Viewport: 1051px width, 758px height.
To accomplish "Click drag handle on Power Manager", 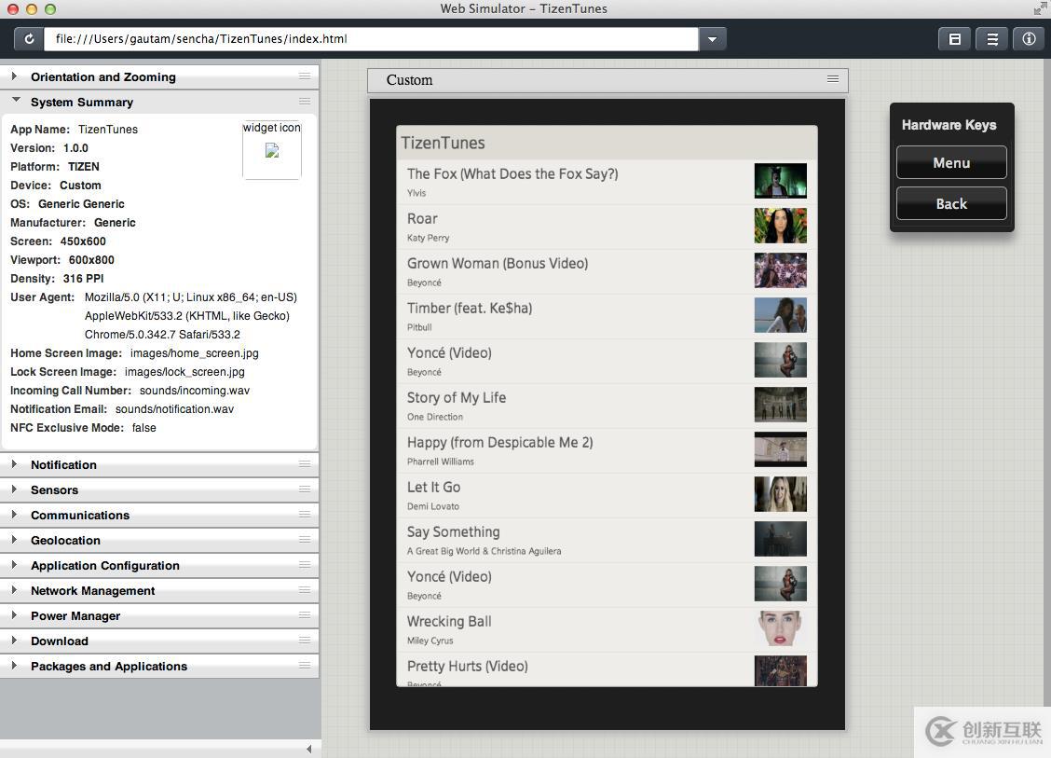I will point(305,615).
